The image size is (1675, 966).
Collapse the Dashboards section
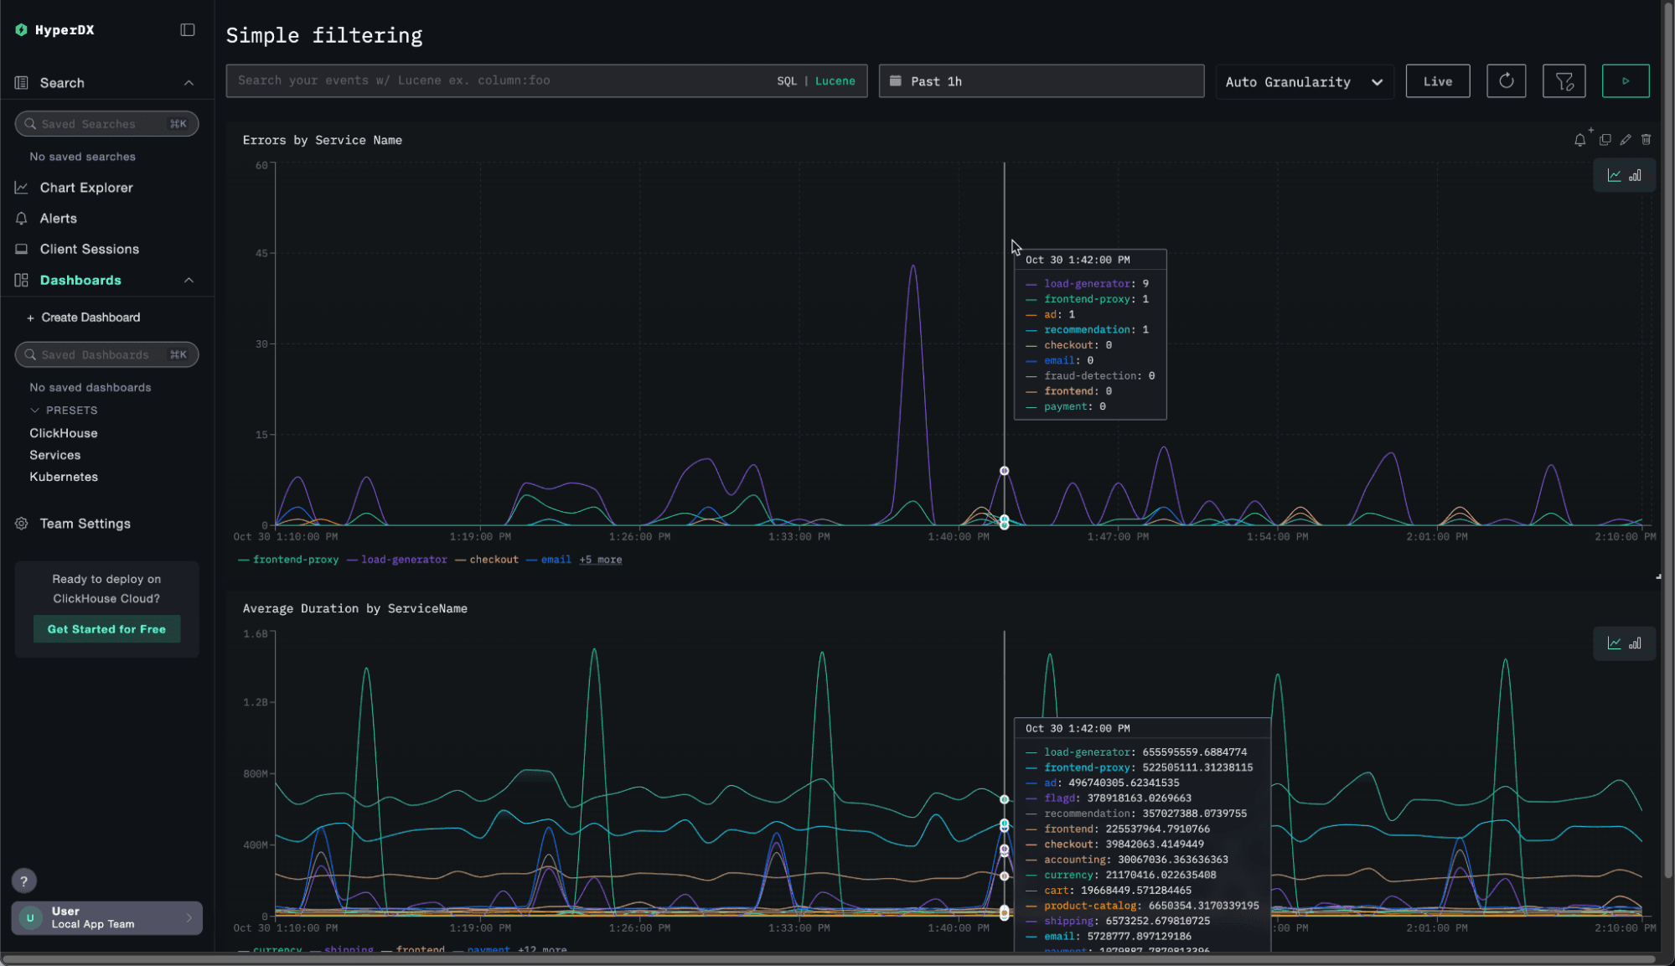tap(189, 280)
